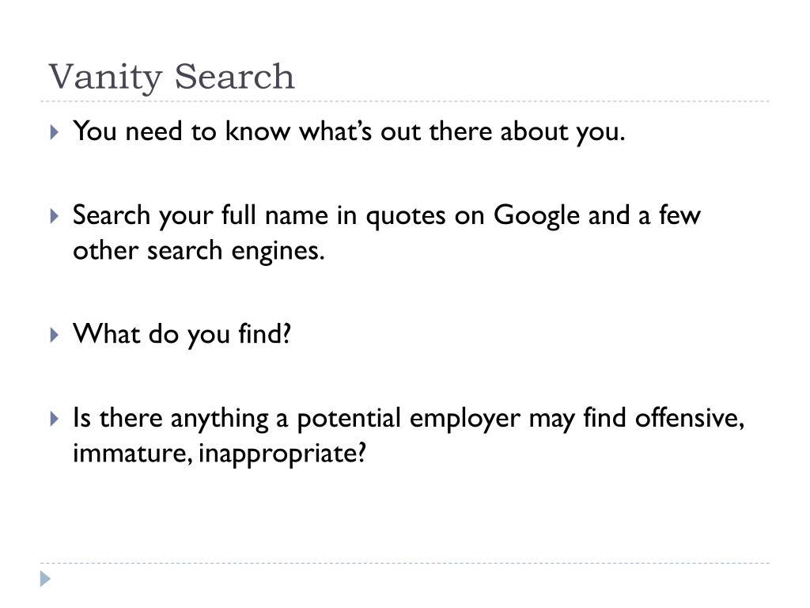Click the dotted divider line under the title

(405, 101)
